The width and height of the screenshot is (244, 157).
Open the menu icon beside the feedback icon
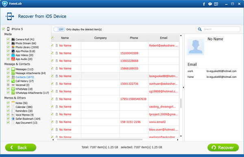[x=216, y=4]
